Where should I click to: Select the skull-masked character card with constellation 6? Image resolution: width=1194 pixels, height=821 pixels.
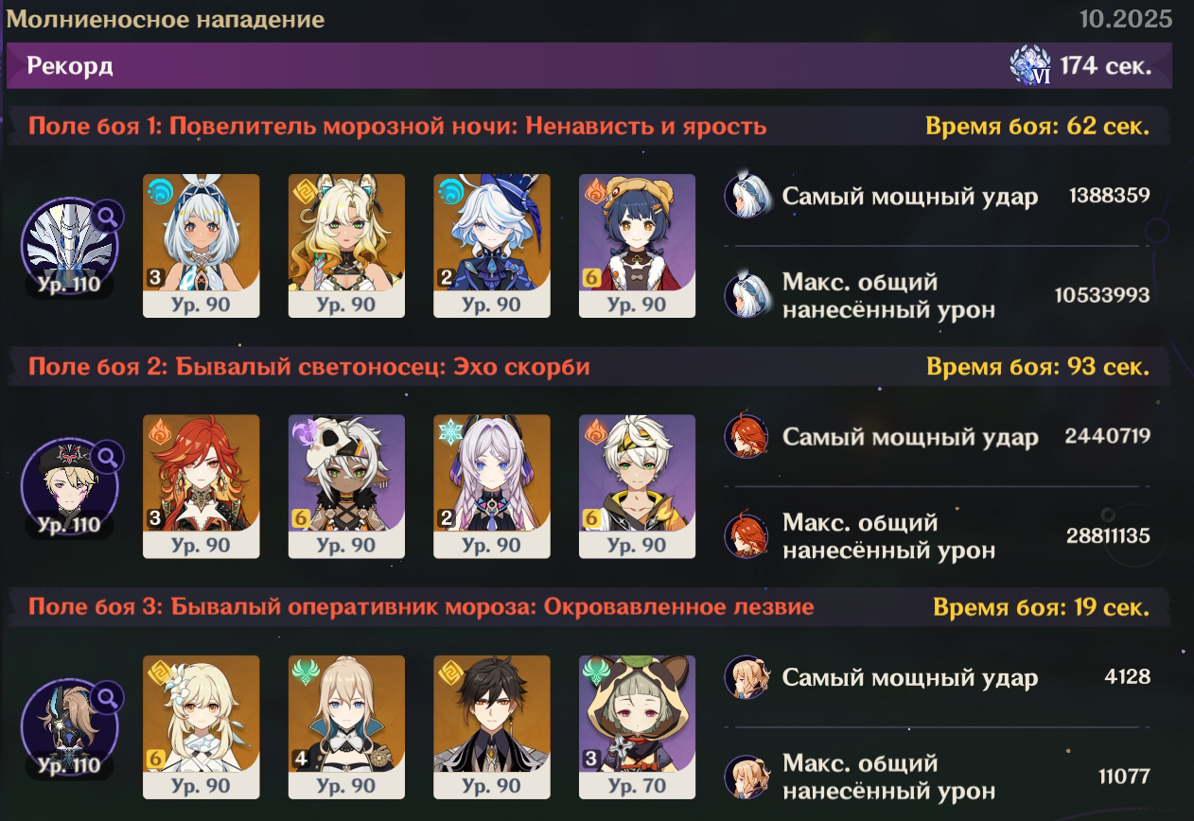pyautogui.click(x=346, y=486)
